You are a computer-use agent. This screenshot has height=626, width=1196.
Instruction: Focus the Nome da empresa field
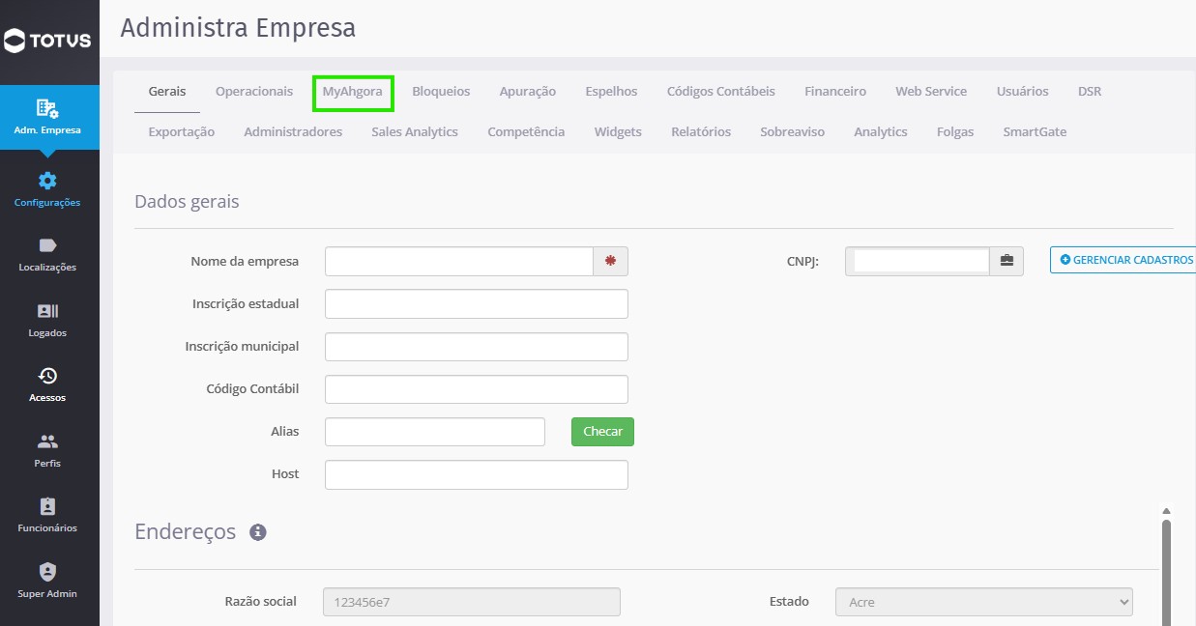(458, 261)
